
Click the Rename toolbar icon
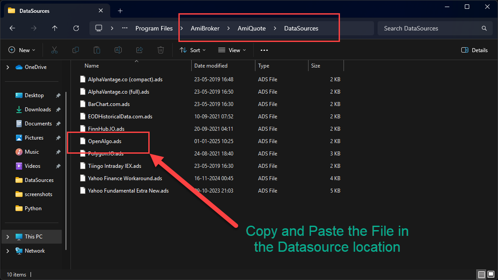pos(118,50)
